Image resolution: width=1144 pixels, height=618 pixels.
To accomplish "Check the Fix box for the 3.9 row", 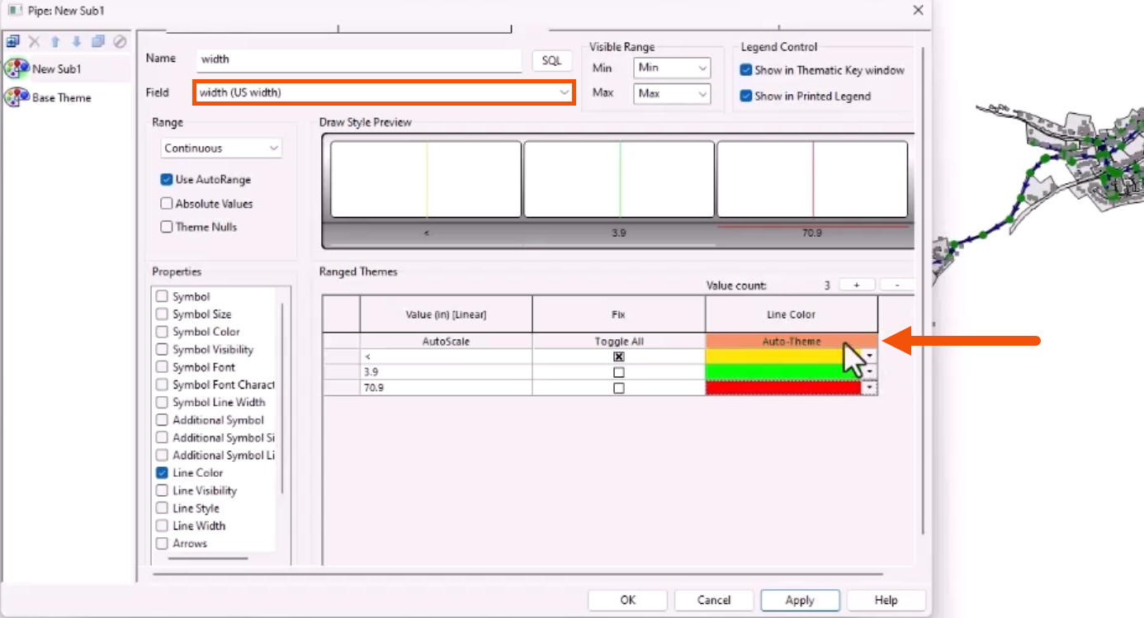I will (x=620, y=371).
